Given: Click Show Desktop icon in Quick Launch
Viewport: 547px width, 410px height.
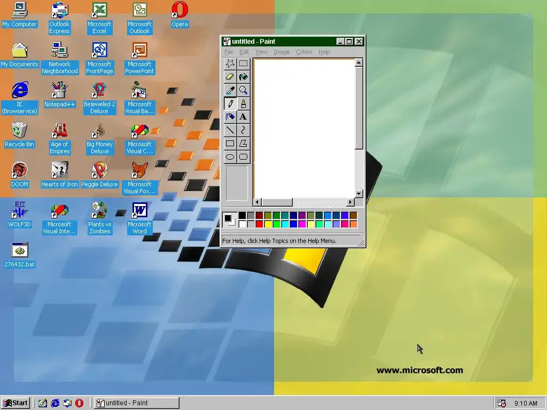Looking at the screenshot, I should click(x=43, y=403).
